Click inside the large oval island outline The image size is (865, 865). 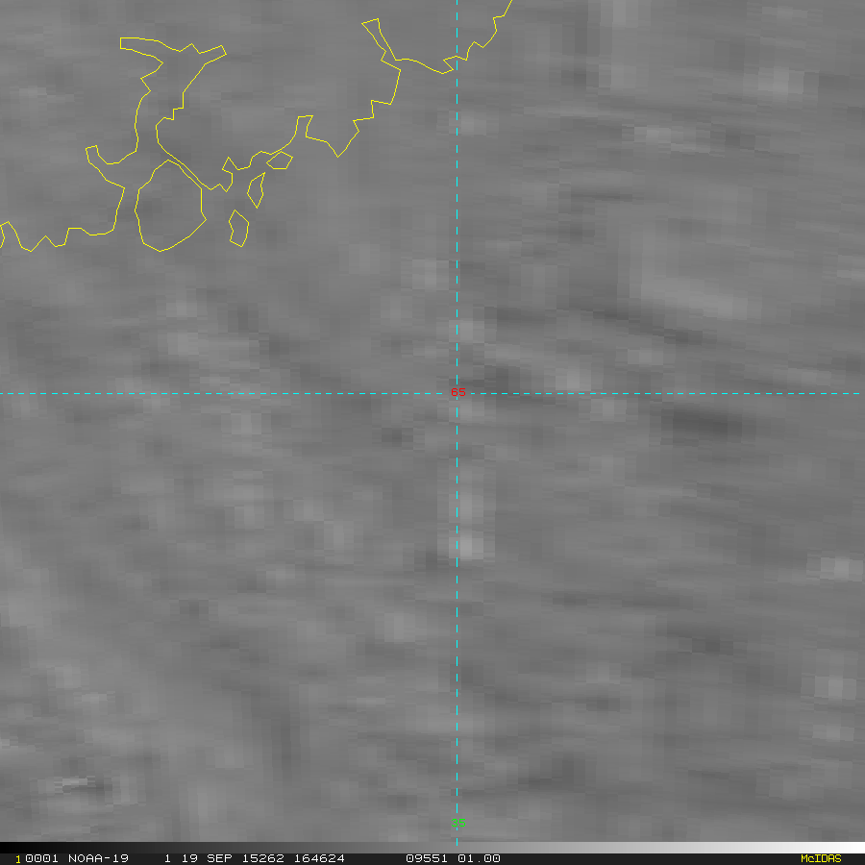[170, 207]
